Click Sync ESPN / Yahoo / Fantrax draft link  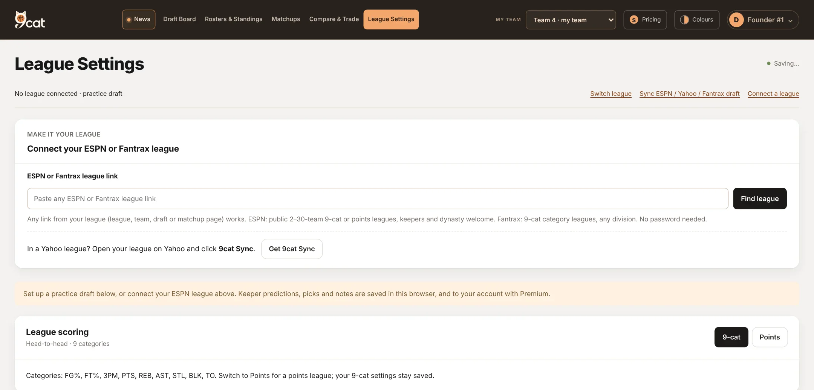[x=689, y=94]
